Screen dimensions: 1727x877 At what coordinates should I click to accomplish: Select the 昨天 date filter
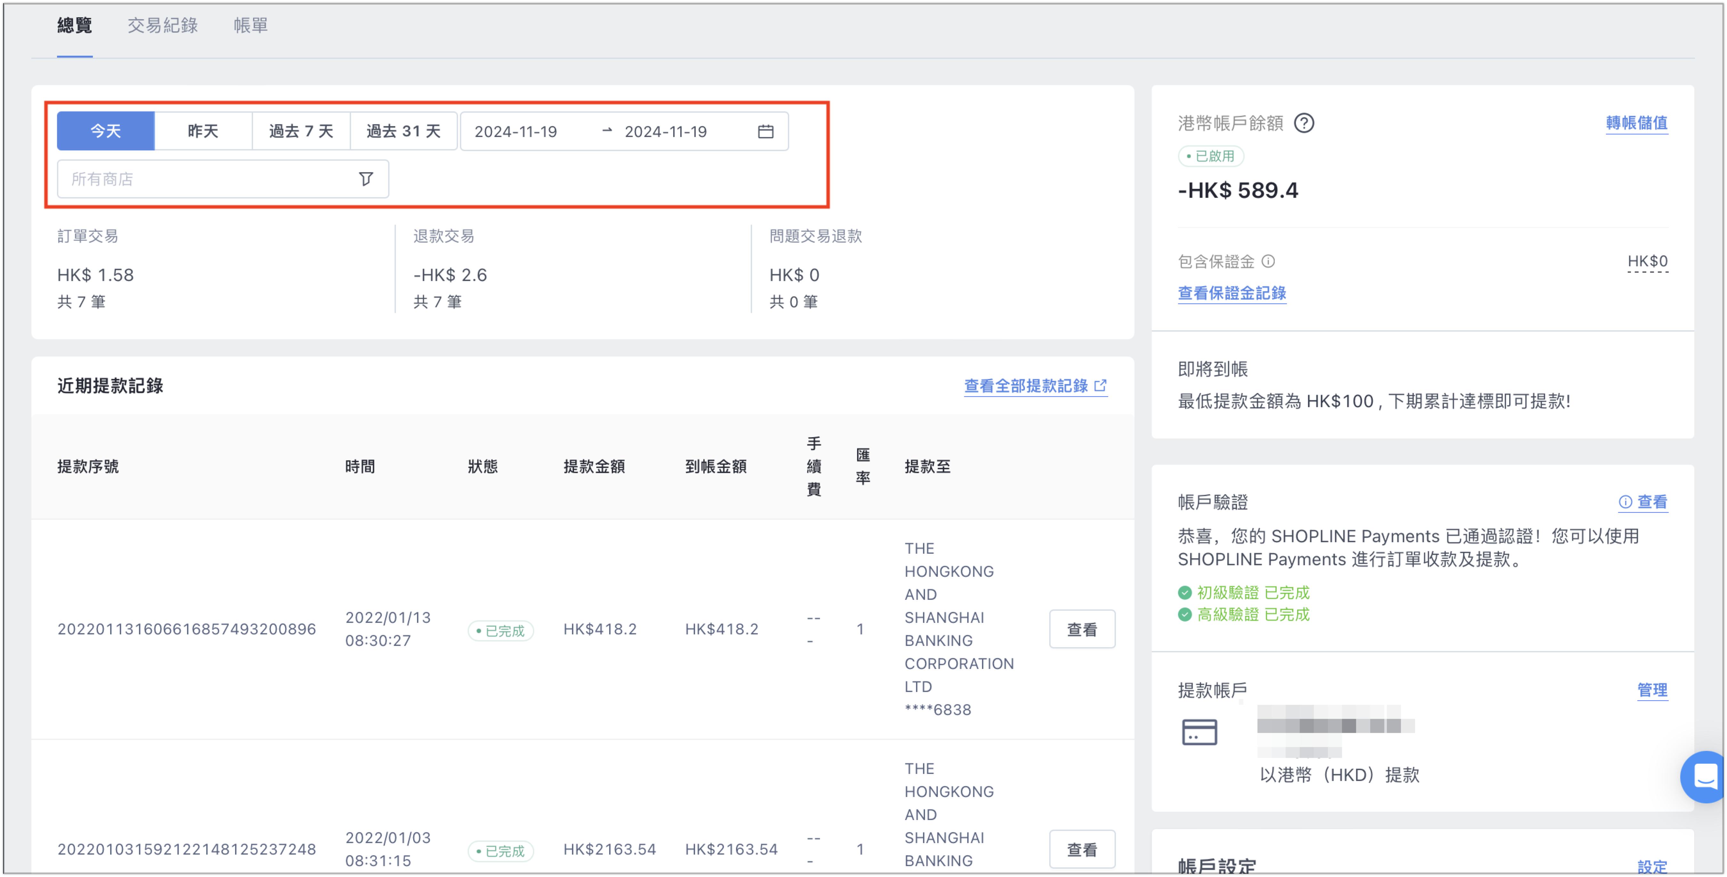203,131
